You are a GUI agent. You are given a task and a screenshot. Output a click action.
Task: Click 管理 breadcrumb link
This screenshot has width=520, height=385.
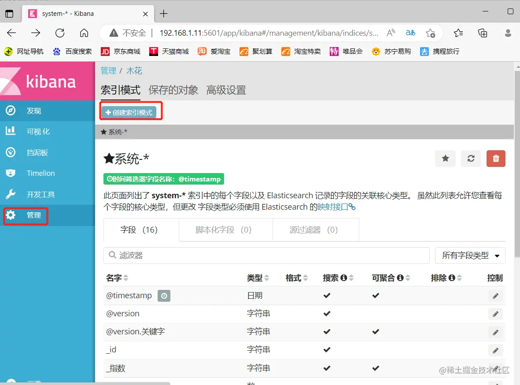(108, 70)
